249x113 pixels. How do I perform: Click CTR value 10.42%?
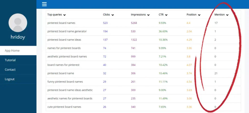click(163, 65)
